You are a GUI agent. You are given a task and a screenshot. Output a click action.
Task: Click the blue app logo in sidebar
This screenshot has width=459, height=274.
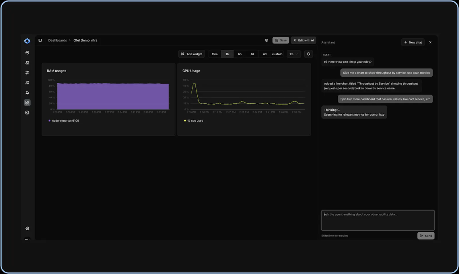pos(27,41)
